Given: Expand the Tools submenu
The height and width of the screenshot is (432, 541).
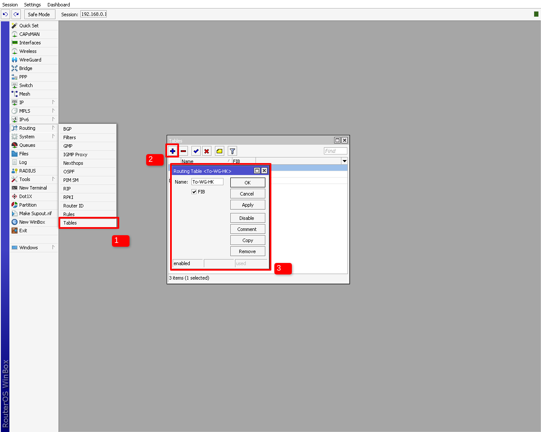Looking at the screenshot, I should [x=33, y=179].
